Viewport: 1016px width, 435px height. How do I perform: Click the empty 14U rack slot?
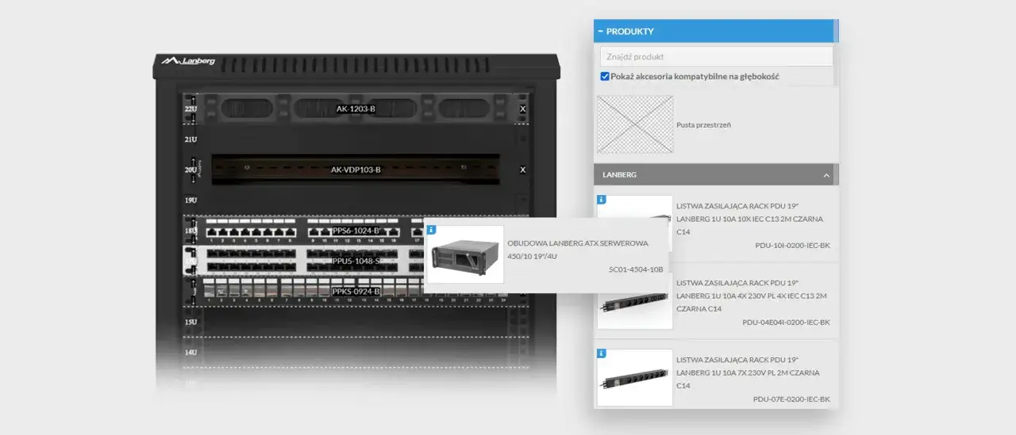(356, 352)
